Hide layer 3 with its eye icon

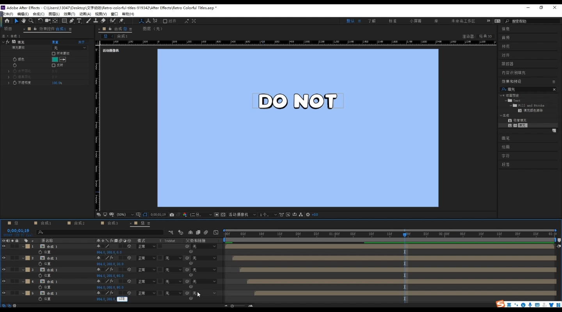(x=4, y=269)
